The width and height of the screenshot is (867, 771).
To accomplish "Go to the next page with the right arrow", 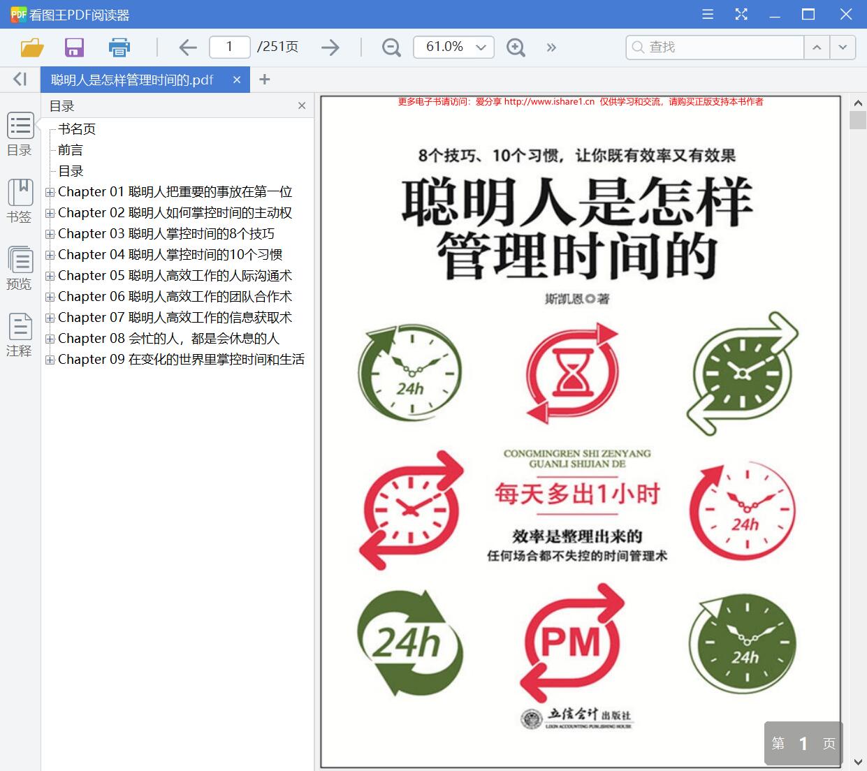I will coord(330,47).
